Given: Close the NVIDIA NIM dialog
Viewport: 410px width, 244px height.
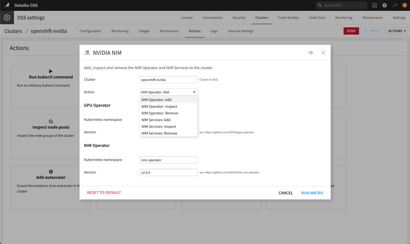Looking at the screenshot, I should point(323,52).
